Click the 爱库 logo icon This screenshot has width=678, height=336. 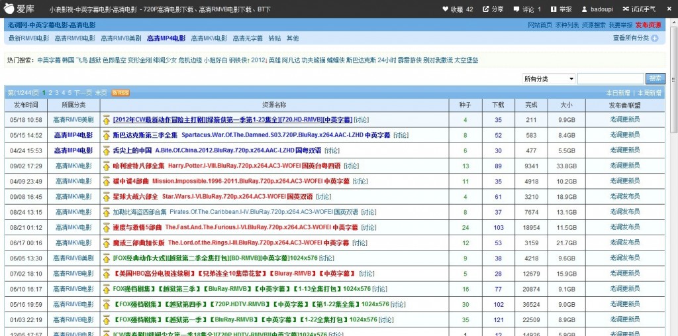(9, 8)
